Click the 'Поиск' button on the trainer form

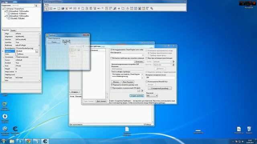[x=54, y=42]
